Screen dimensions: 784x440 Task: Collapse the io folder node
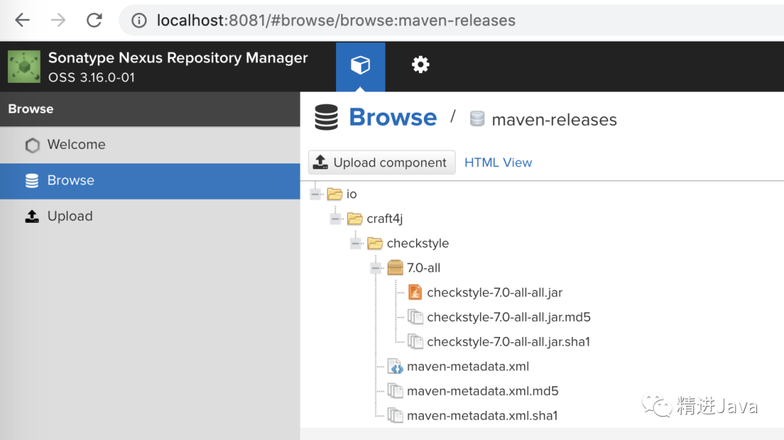point(316,194)
